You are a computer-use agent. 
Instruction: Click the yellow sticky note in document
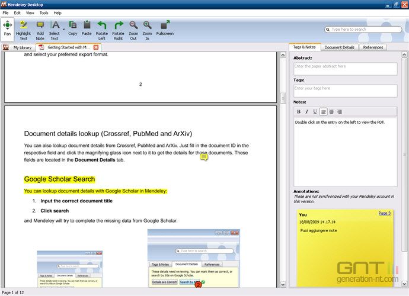coord(204,157)
